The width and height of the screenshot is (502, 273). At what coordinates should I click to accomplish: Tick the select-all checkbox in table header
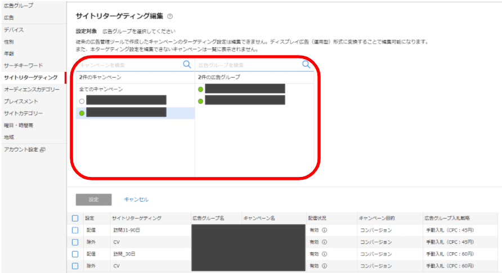(x=75, y=218)
